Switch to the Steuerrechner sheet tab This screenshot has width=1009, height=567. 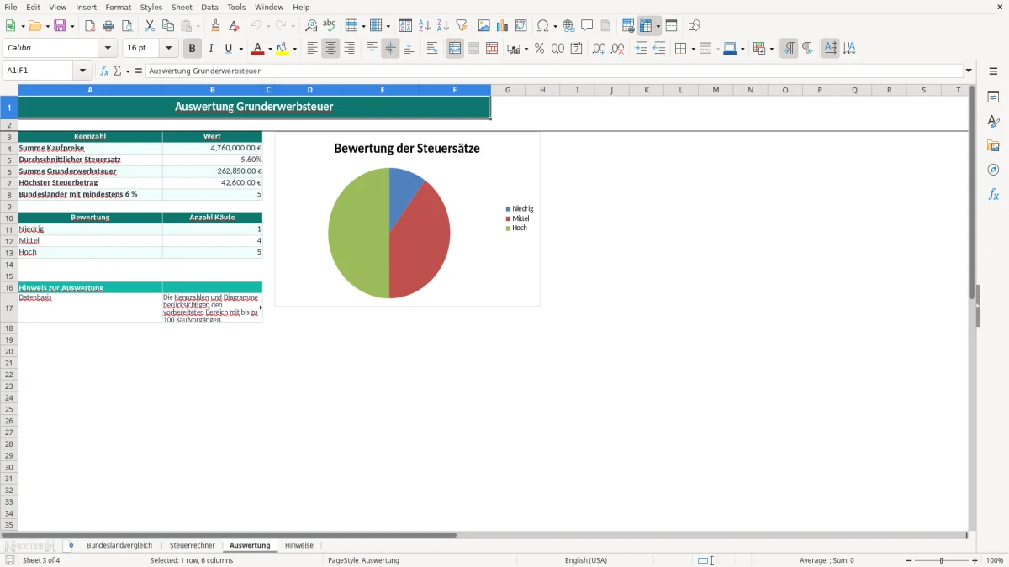193,545
